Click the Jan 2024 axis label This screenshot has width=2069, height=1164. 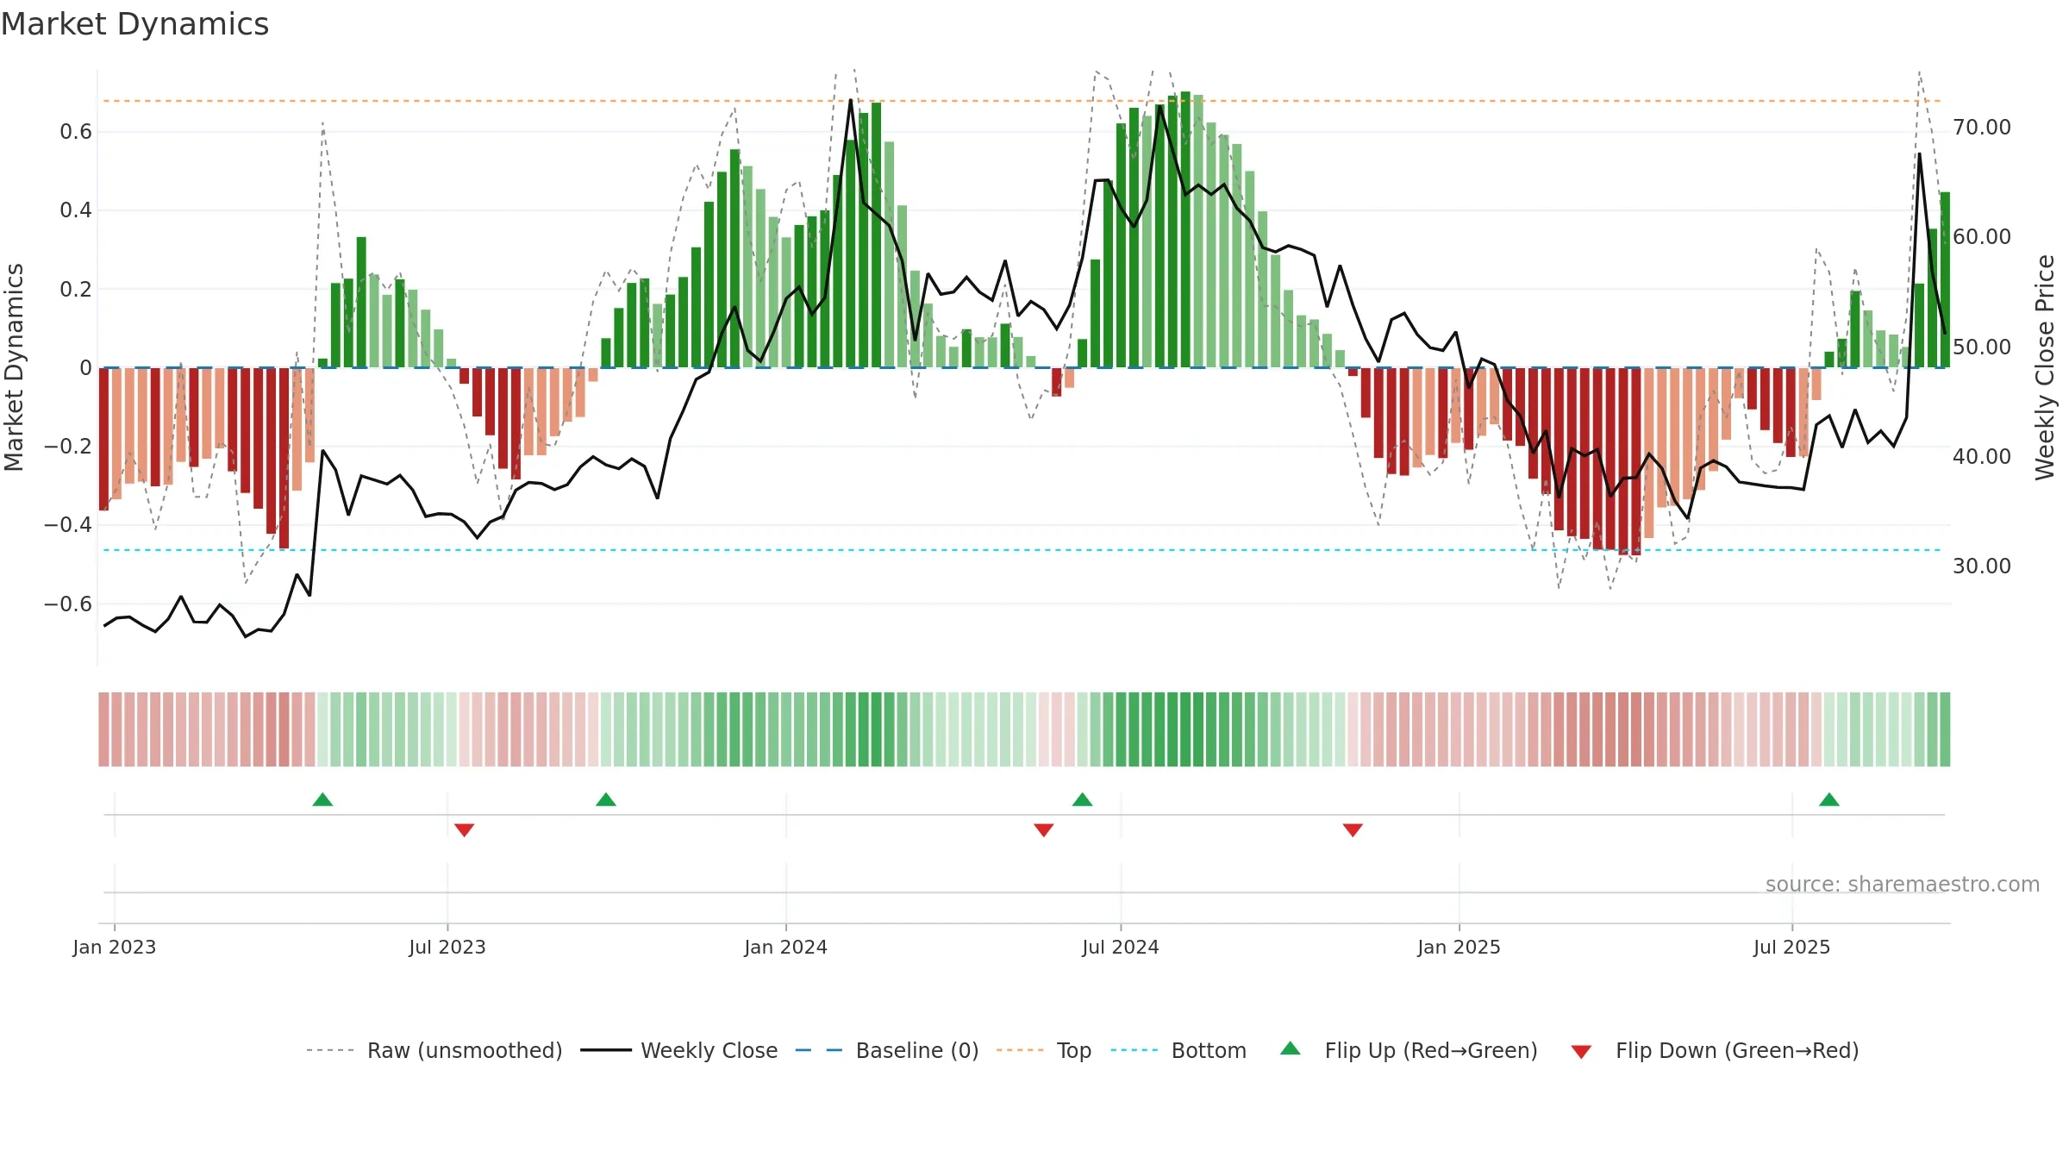pos(786,947)
